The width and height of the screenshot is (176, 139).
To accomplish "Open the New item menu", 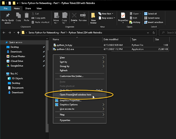I will (106, 14).
